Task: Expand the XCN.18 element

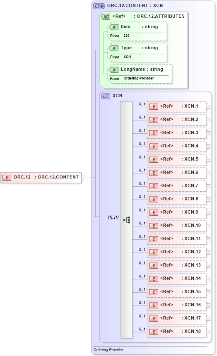Action: pyautogui.click(x=208, y=332)
